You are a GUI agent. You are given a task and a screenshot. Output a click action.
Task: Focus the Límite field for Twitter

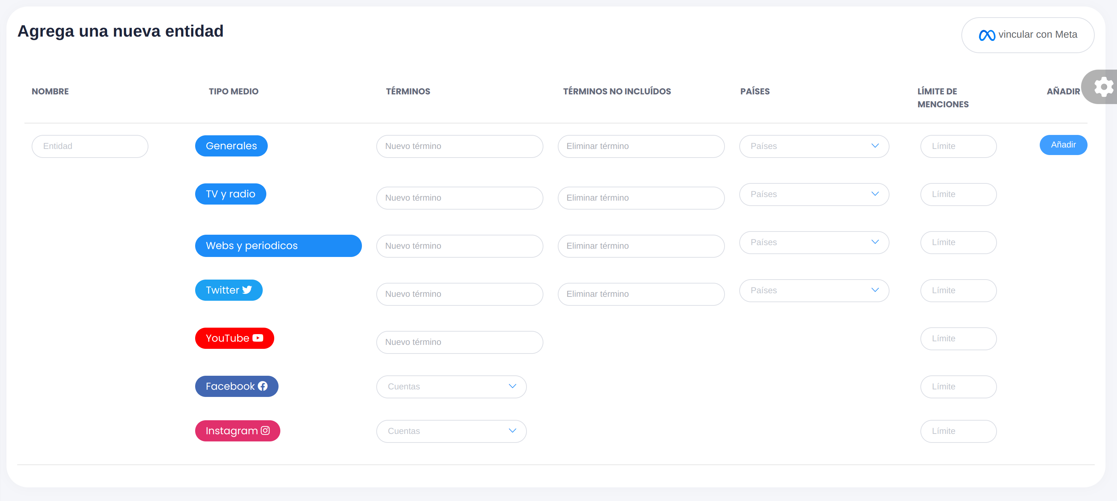click(x=958, y=291)
